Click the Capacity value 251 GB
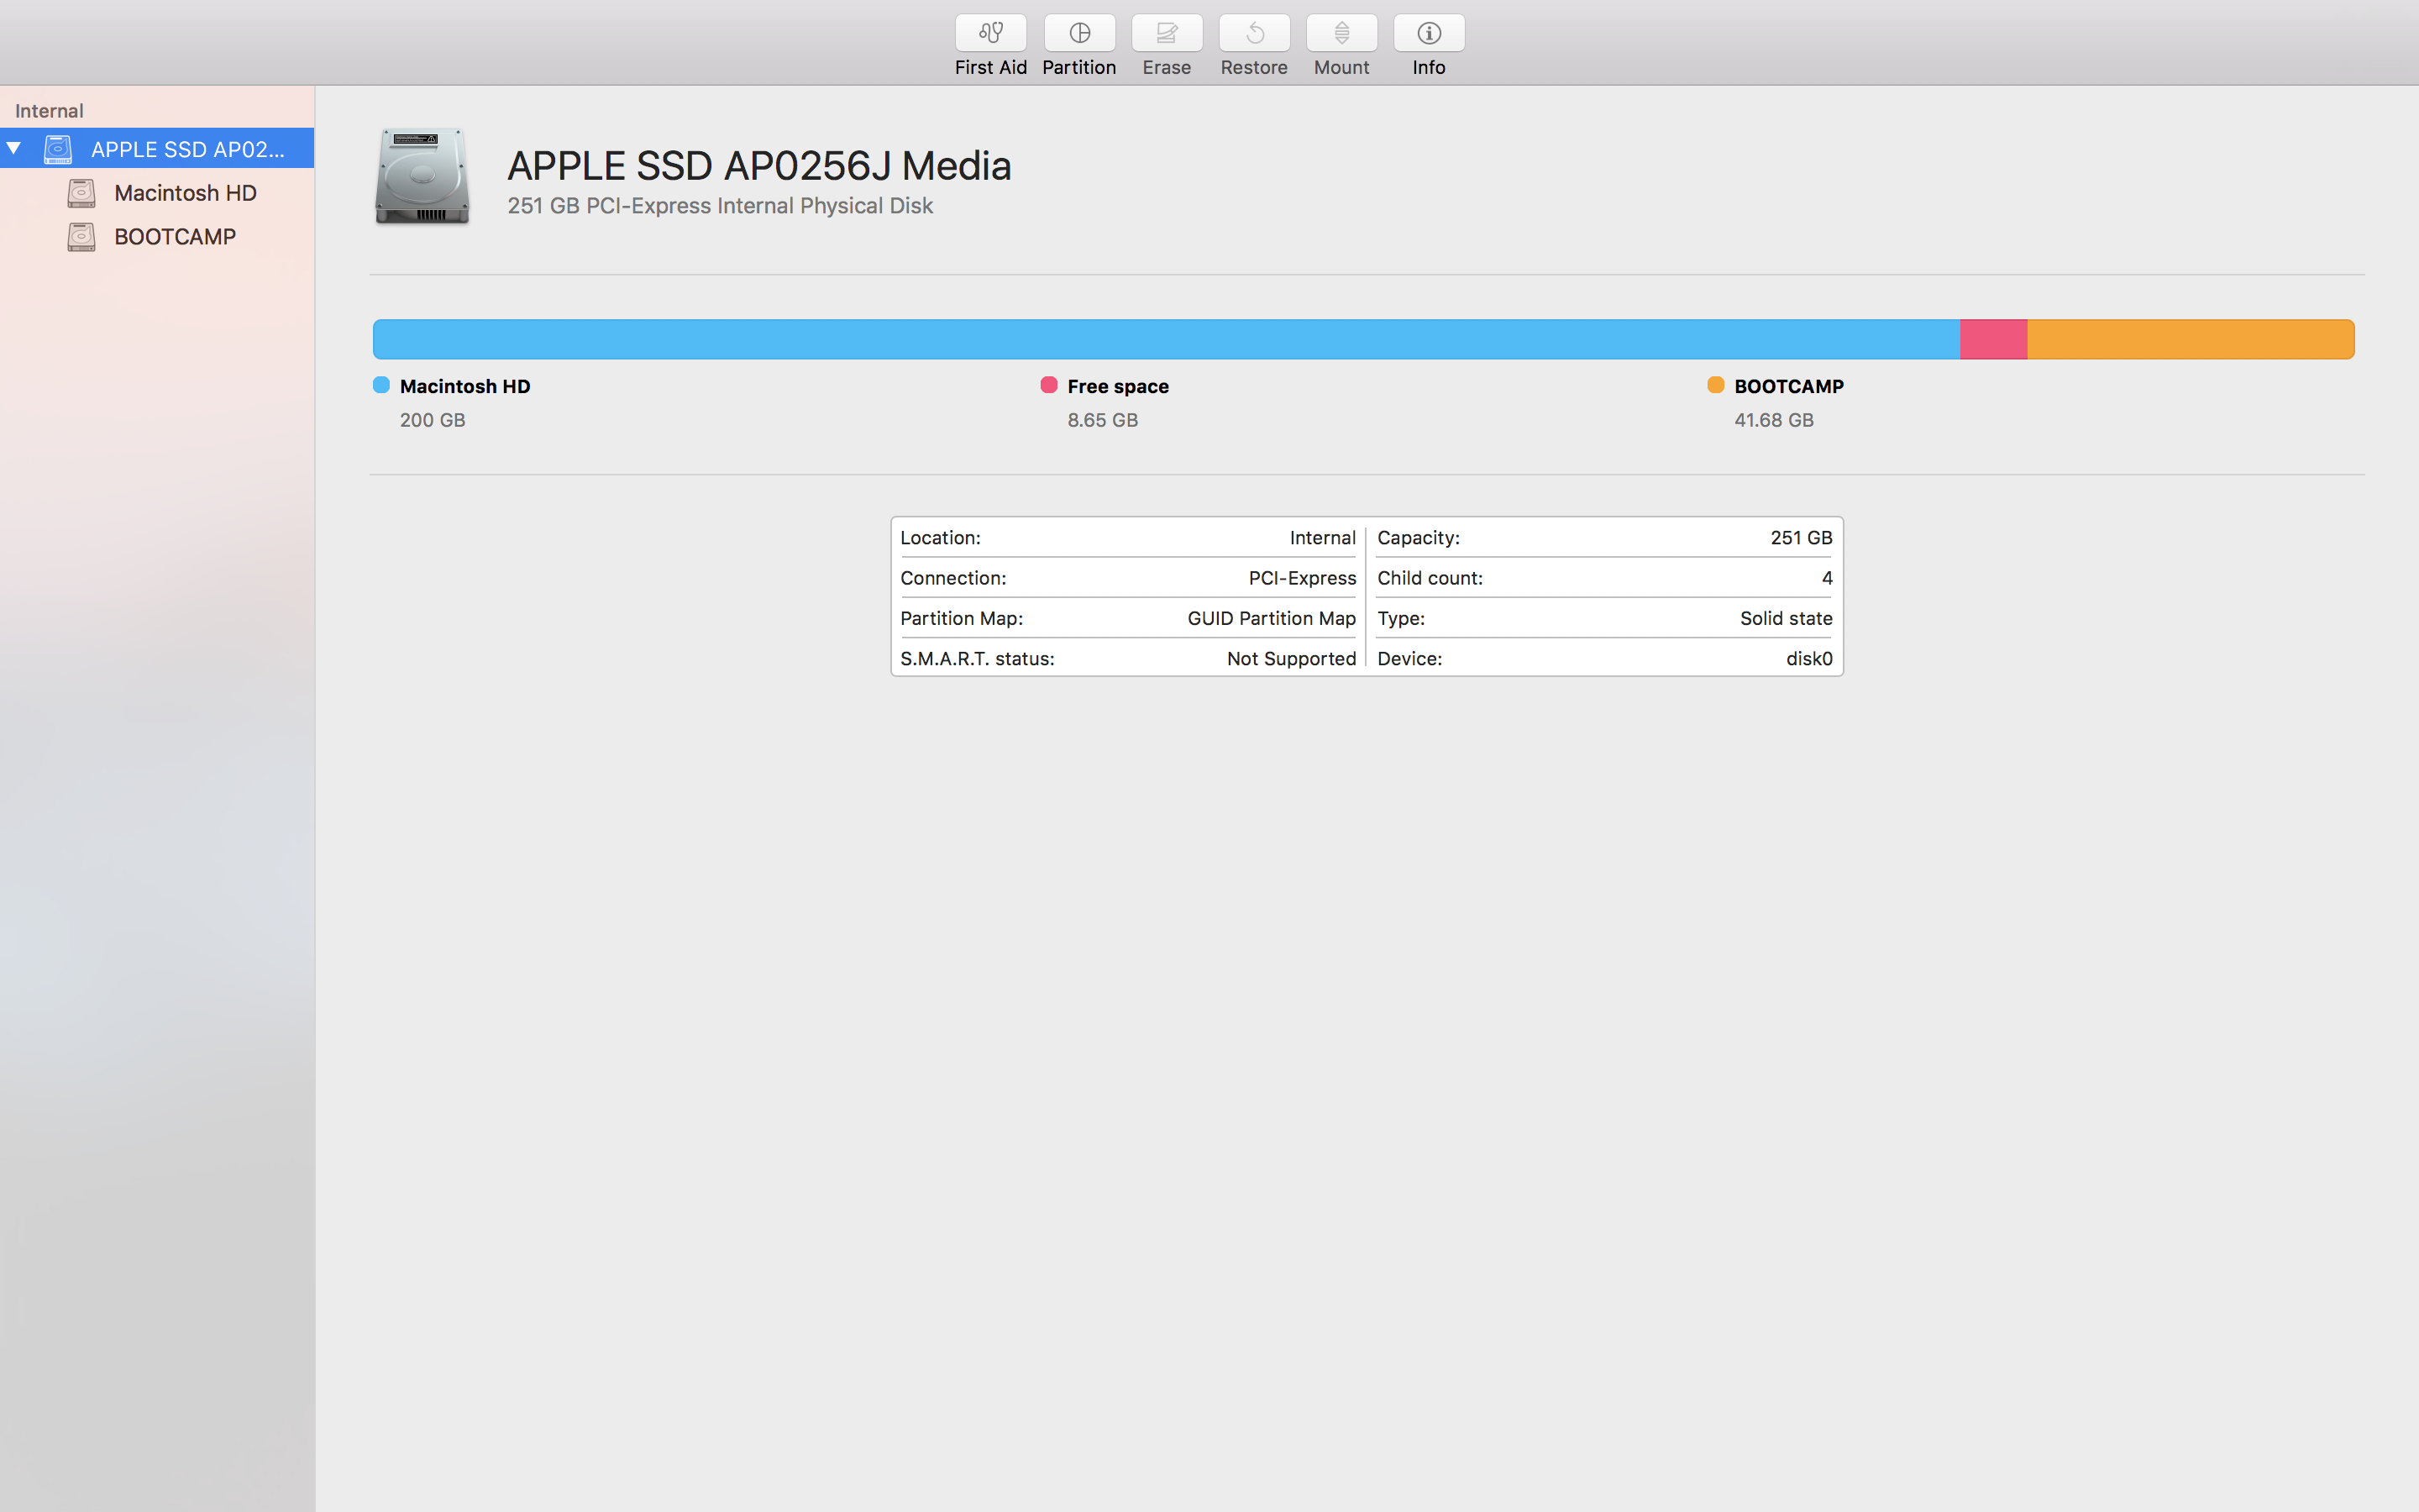 pyautogui.click(x=1802, y=538)
